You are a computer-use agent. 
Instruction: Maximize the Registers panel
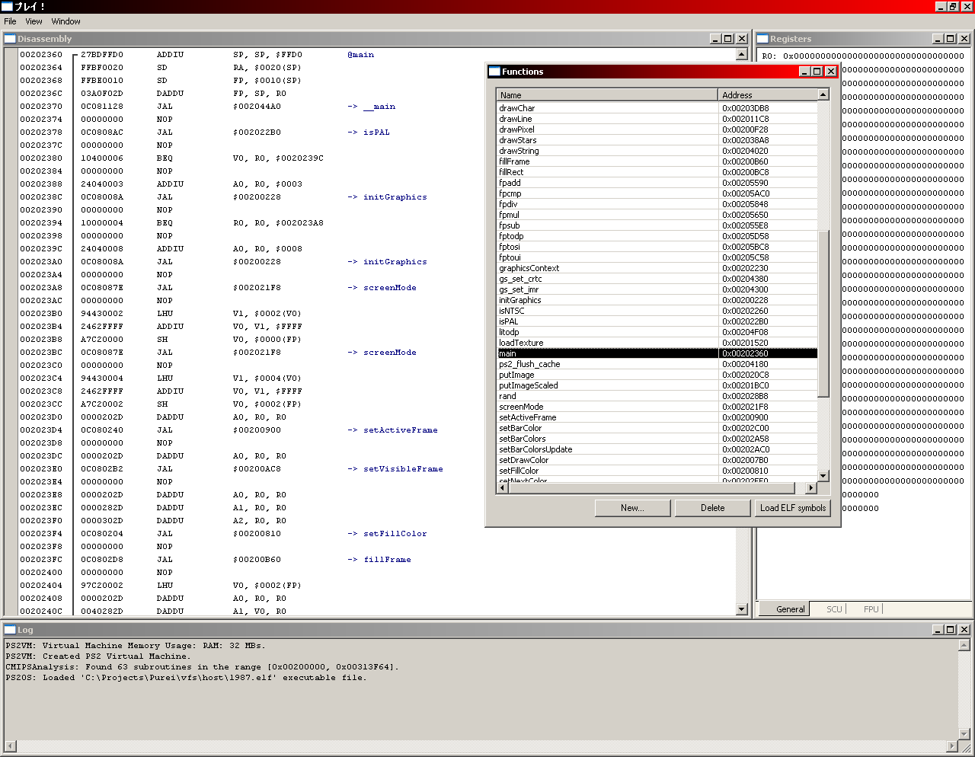[950, 39]
